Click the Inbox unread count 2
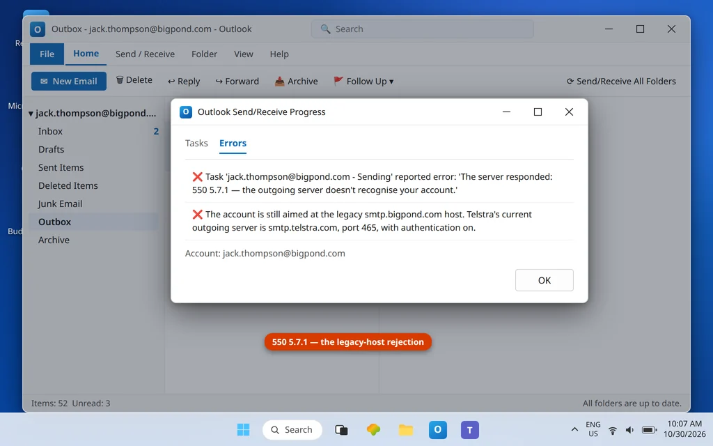 pyautogui.click(x=156, y=132)
